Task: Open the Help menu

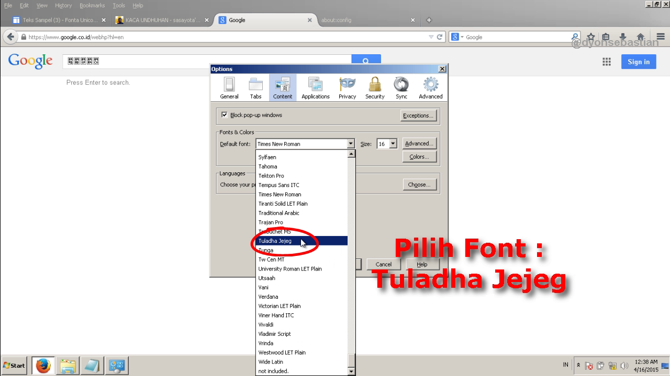Action: click(x=138, y=5)
